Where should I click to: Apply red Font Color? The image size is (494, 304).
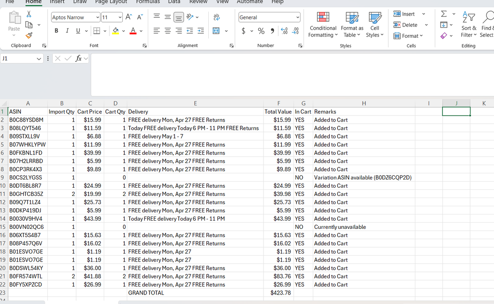(134, 31)
